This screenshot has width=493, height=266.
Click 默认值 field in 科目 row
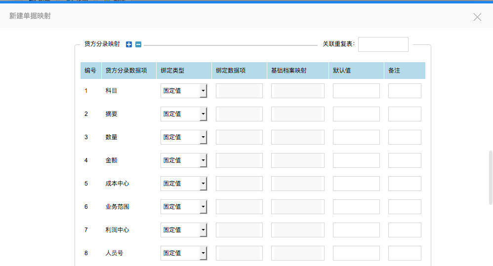click(x=356, y=91)
